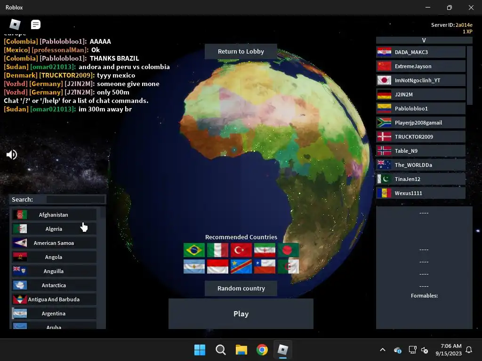
Task: Open the network status tray icon
Action: click(412, 350)
